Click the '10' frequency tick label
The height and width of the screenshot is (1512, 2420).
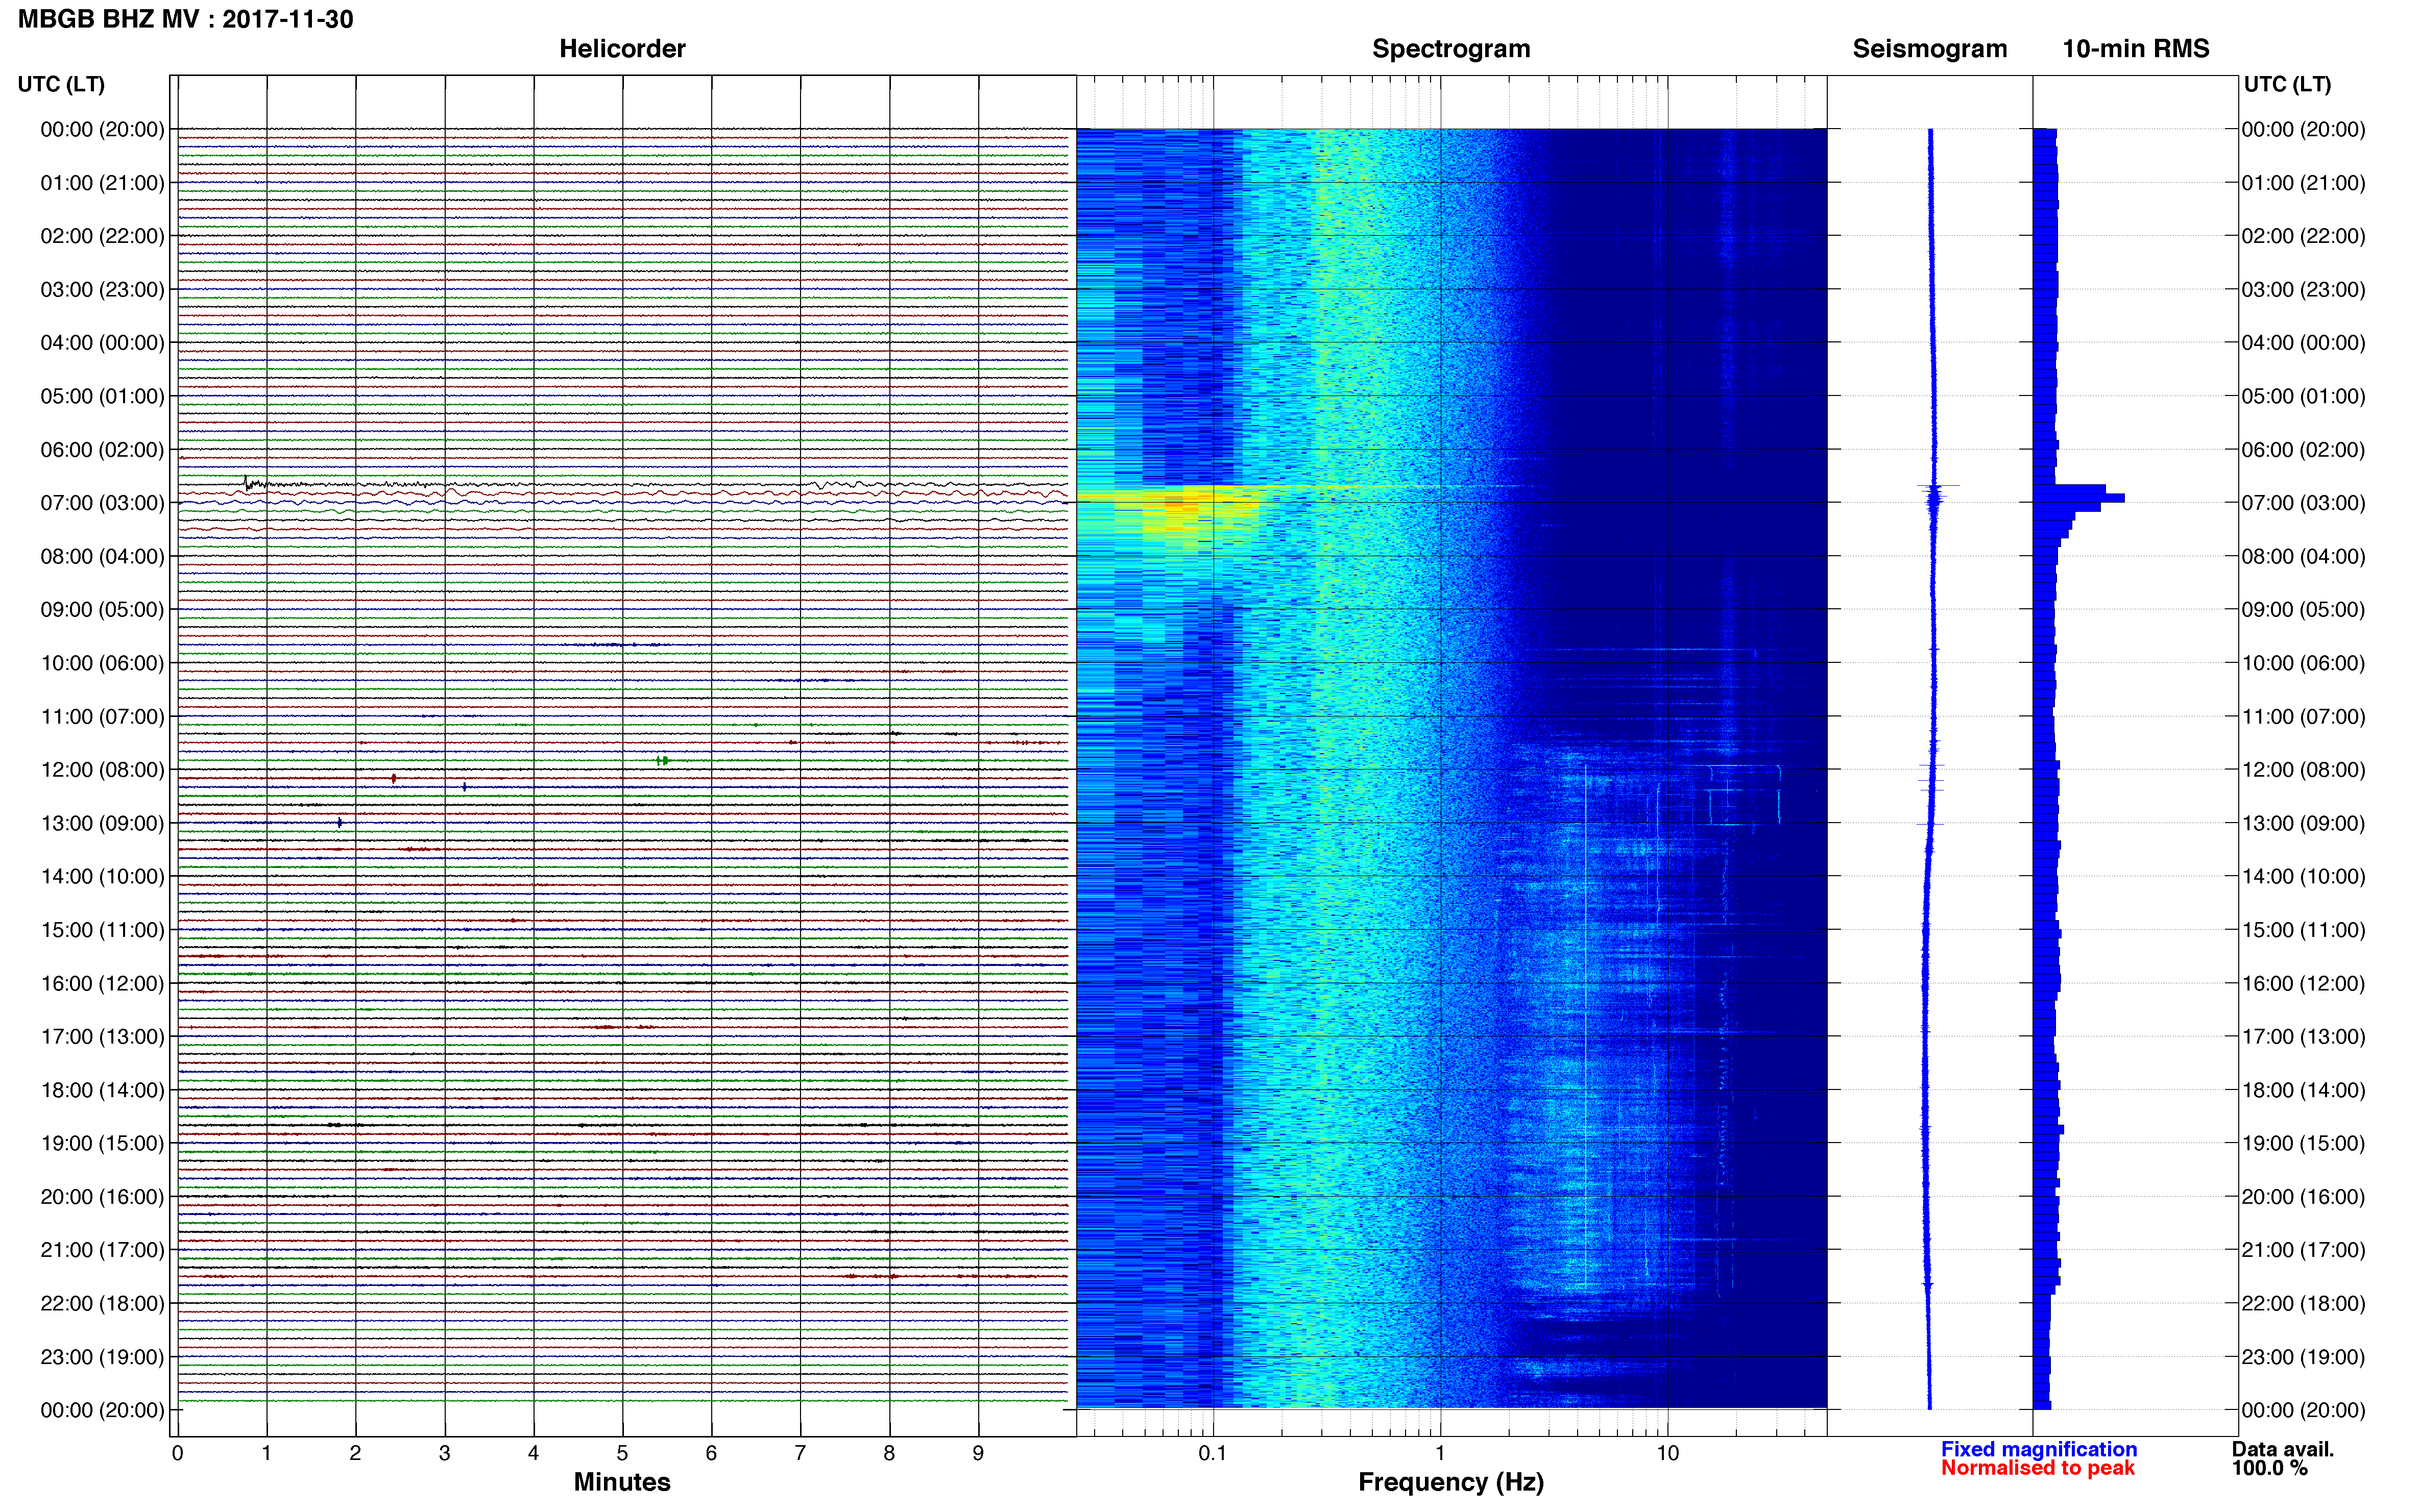pyautogui.click(x=1667, y=1453)
